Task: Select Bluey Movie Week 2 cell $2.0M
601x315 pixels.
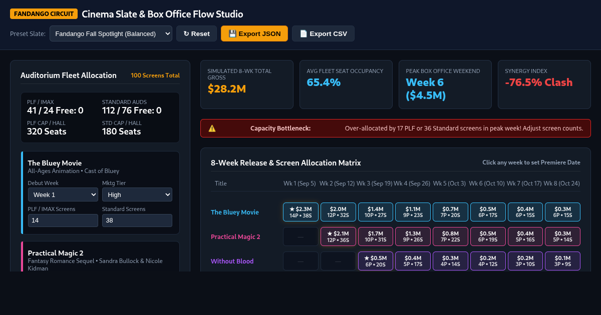Action: 338,212
